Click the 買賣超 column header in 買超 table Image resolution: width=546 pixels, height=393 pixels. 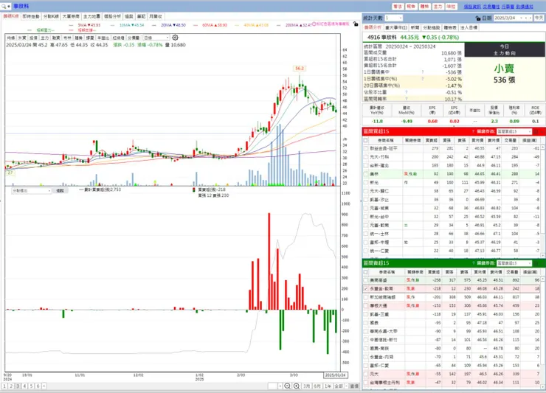pyautogui.click(x=431, y=140)
